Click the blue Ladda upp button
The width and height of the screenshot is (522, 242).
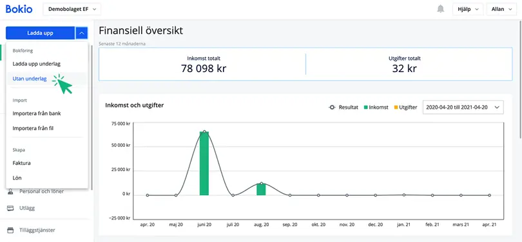pos(41,33)
